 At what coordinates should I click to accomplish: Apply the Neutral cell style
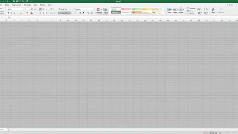coord(147,9)
